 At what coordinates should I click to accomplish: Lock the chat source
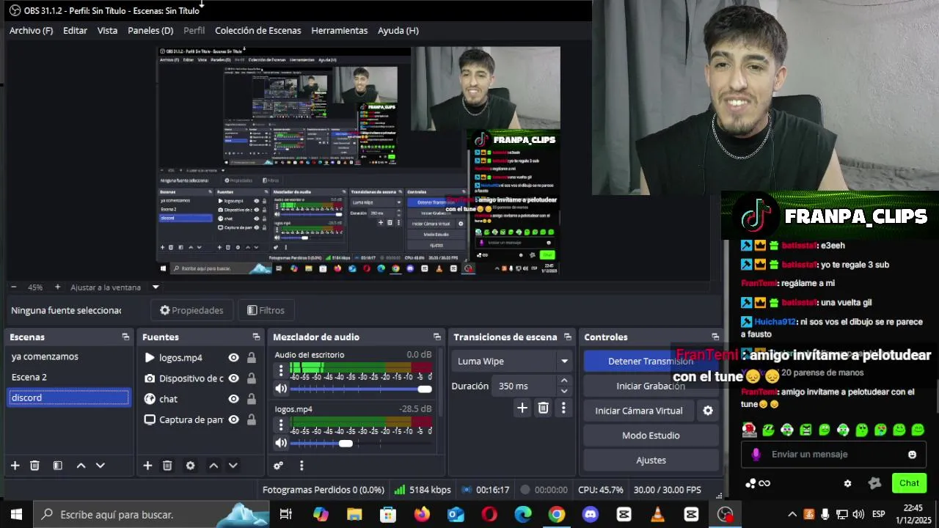pyautogui.click(x=251, y=399)
